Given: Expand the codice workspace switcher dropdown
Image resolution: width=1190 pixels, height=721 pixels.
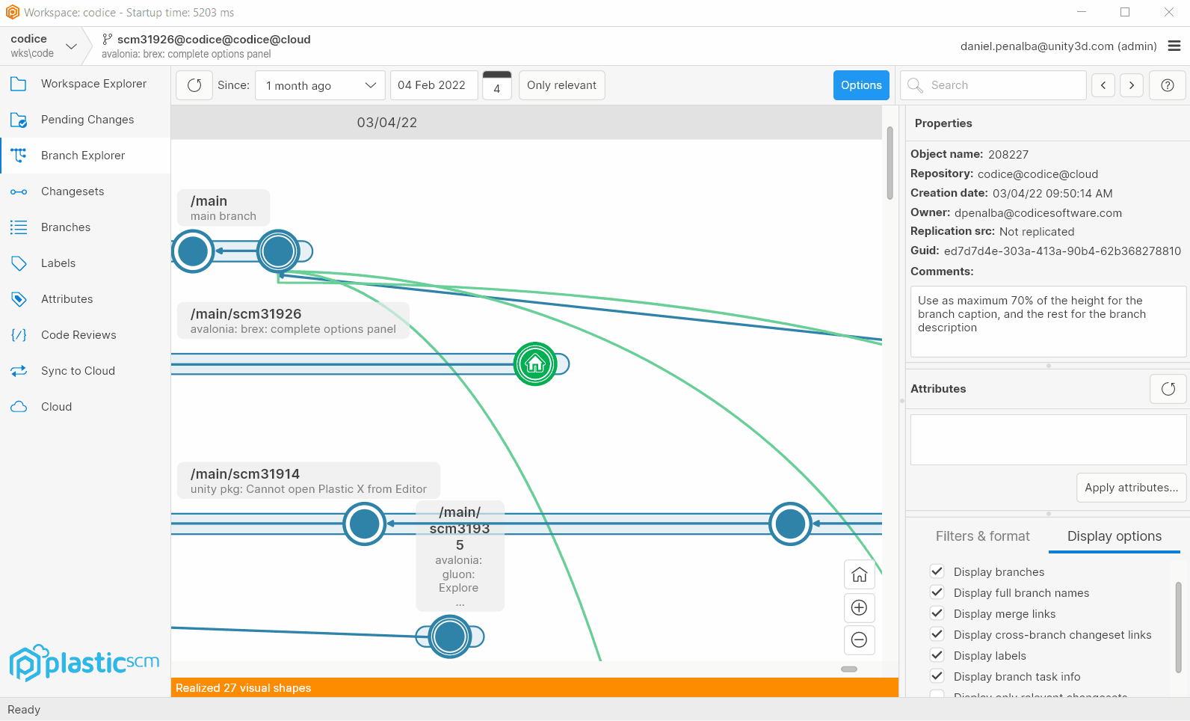Looking at the screenshot, I should click(x=71, y=46).
